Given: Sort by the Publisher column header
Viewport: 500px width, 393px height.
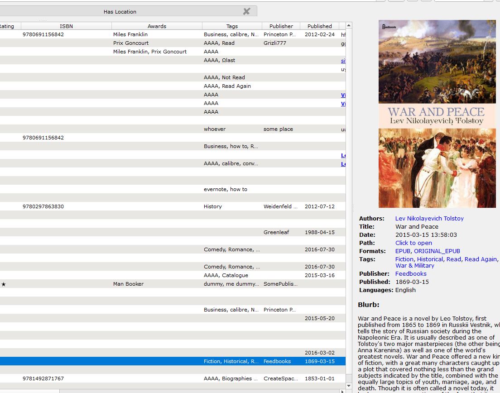Looking at the screenshot, I should [x=281, y=26].
